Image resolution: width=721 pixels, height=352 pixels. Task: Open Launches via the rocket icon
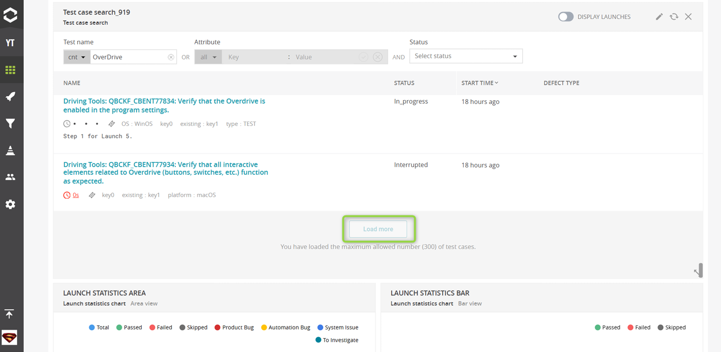tap(10, 97)
